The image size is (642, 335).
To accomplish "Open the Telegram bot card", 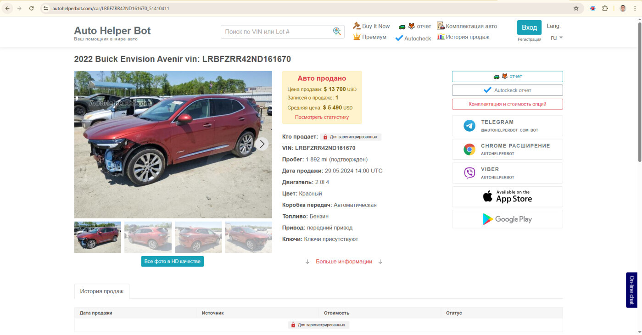I will [x=507, y=126].
